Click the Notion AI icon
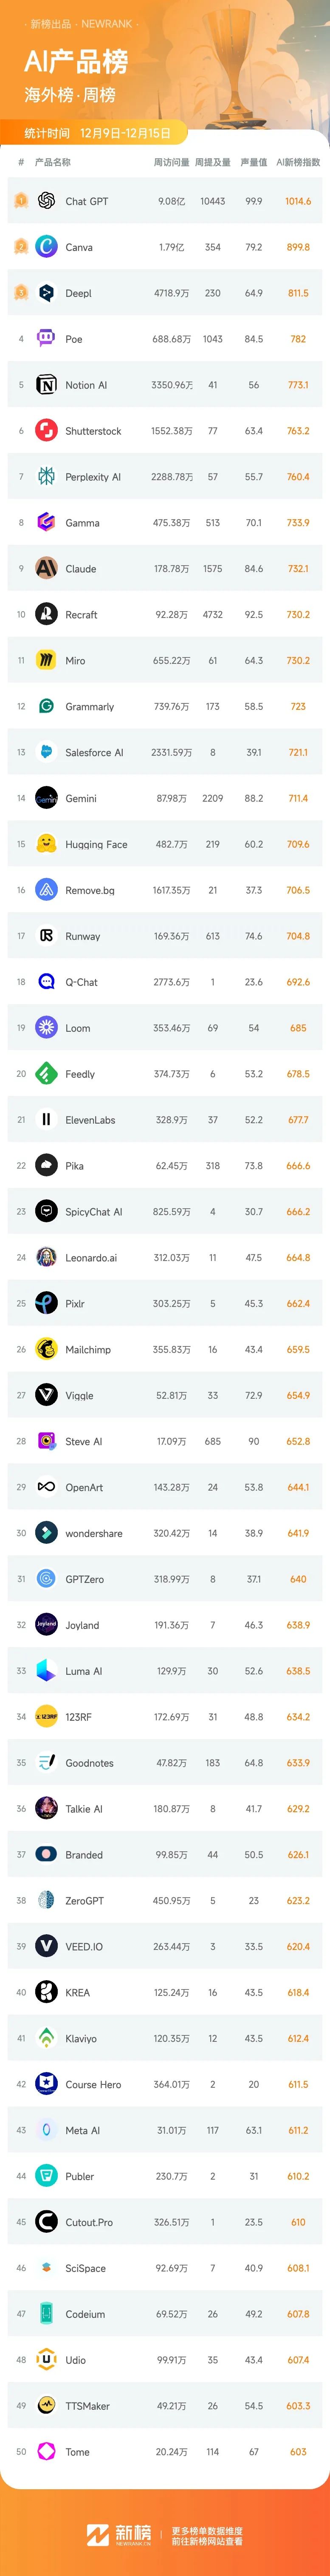 pyautogui.click(x=46, y=384)
